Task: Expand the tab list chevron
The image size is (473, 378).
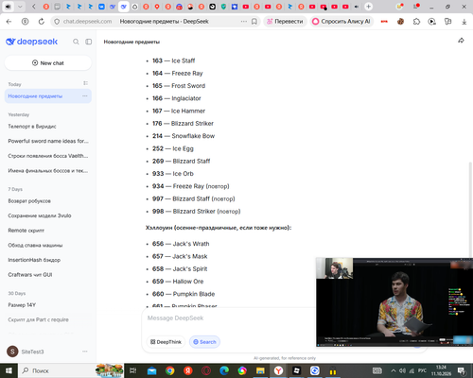Action: 20,7
